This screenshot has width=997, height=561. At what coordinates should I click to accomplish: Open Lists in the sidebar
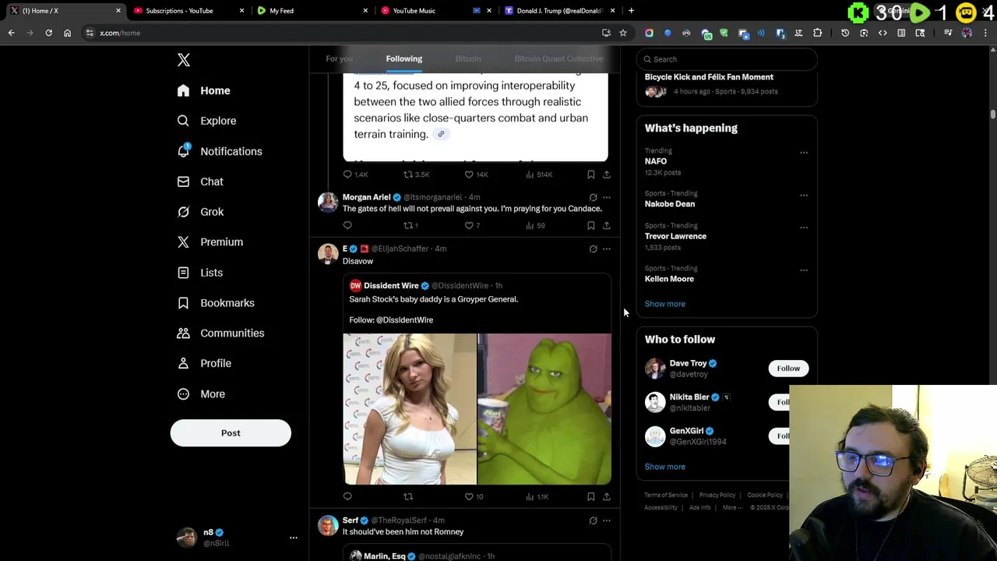tap(199, 273)
